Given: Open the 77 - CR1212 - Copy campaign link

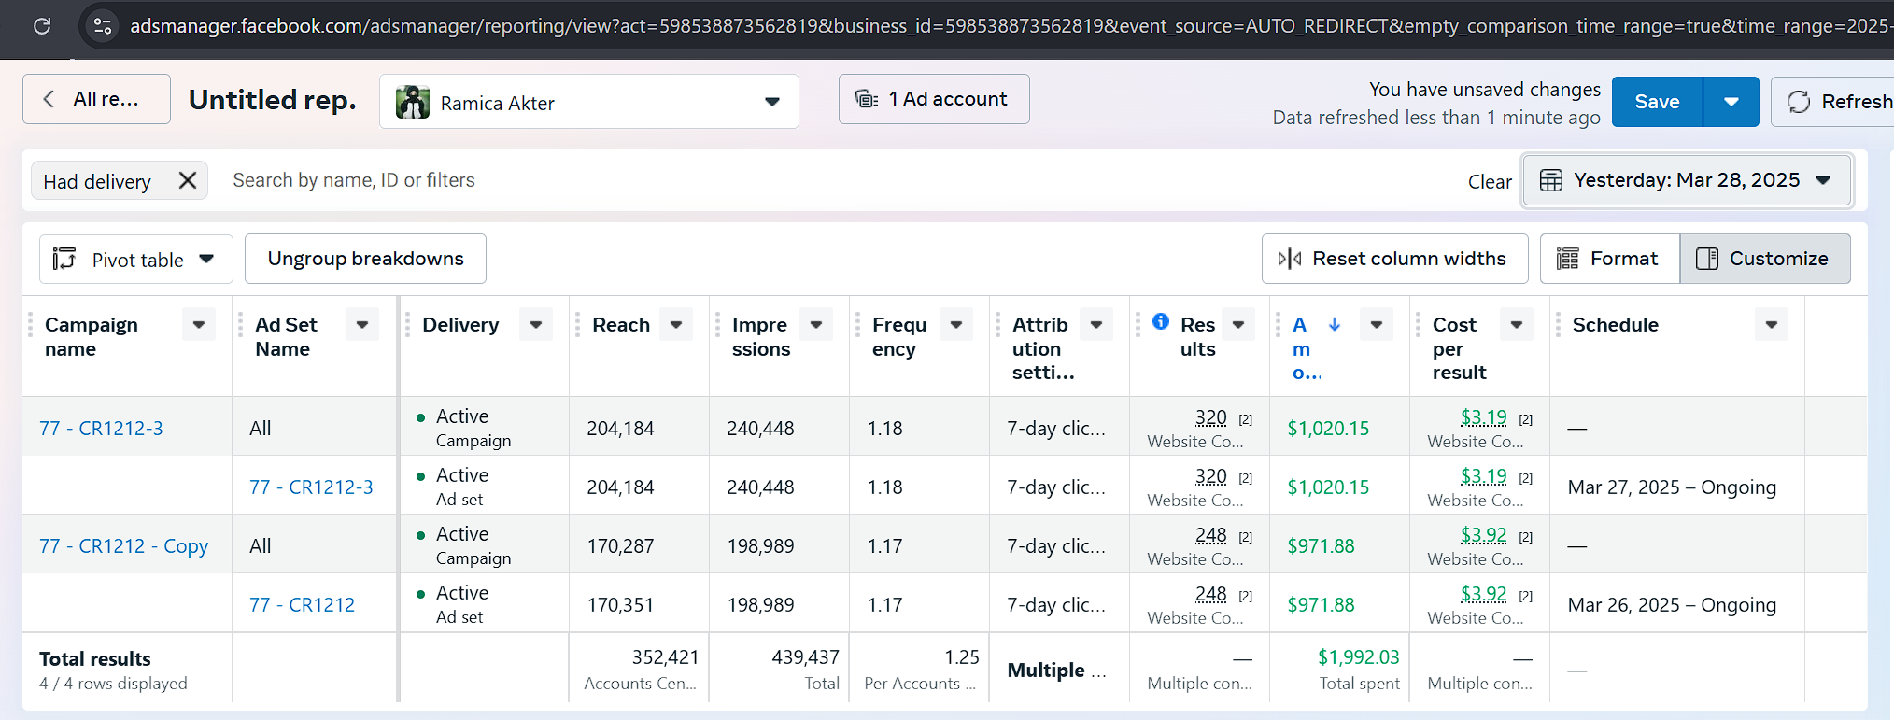Looking at the screenshot, I should [x=123, y=545].
